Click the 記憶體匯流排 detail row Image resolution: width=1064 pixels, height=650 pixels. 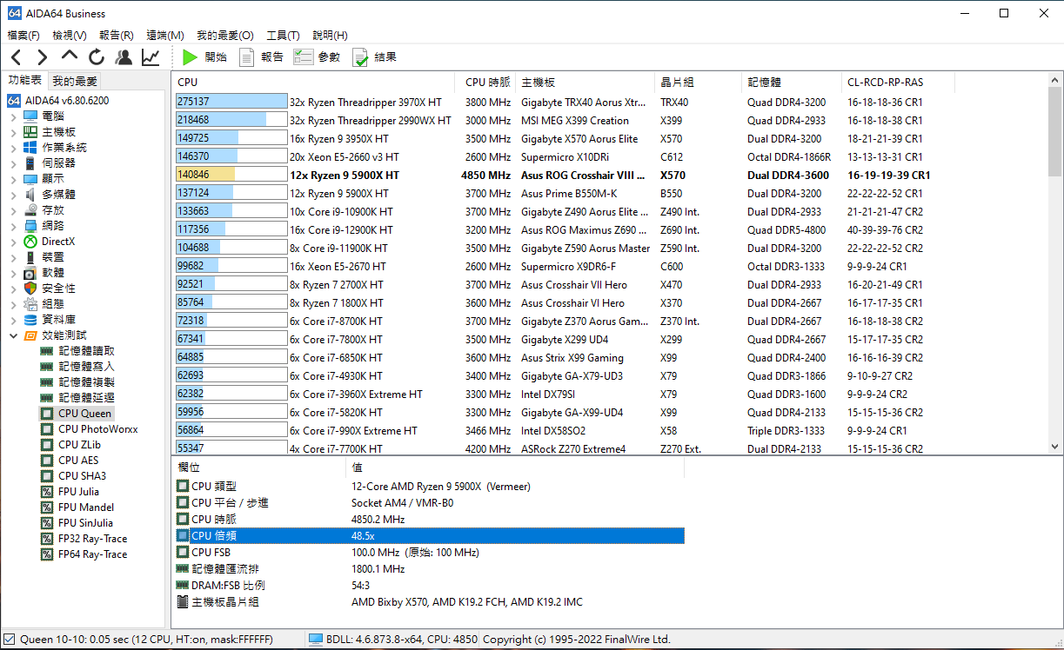(430, 569)
